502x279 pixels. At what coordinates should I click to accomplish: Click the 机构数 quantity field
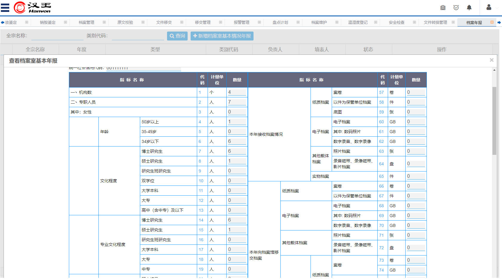point(237,92)
